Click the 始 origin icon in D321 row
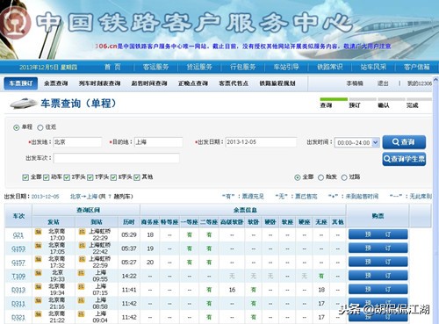Screen dimensions: 439x324 coord(39,314)
